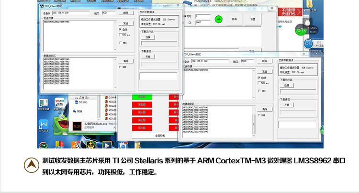The image size is (359, 193).
Task: Click 发送 button in port 8001 window
Action: (x=126, y=23)
